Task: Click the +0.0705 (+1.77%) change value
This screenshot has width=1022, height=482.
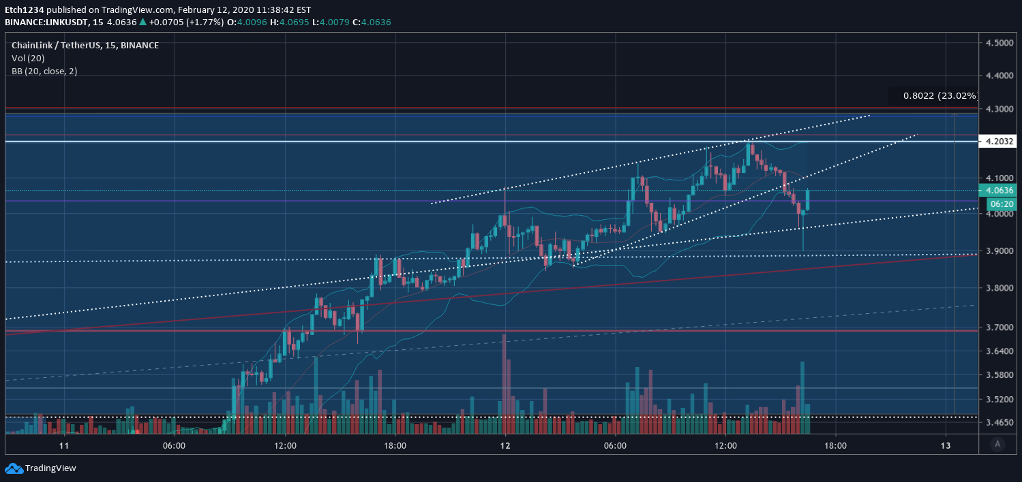Action: [186, 22]
